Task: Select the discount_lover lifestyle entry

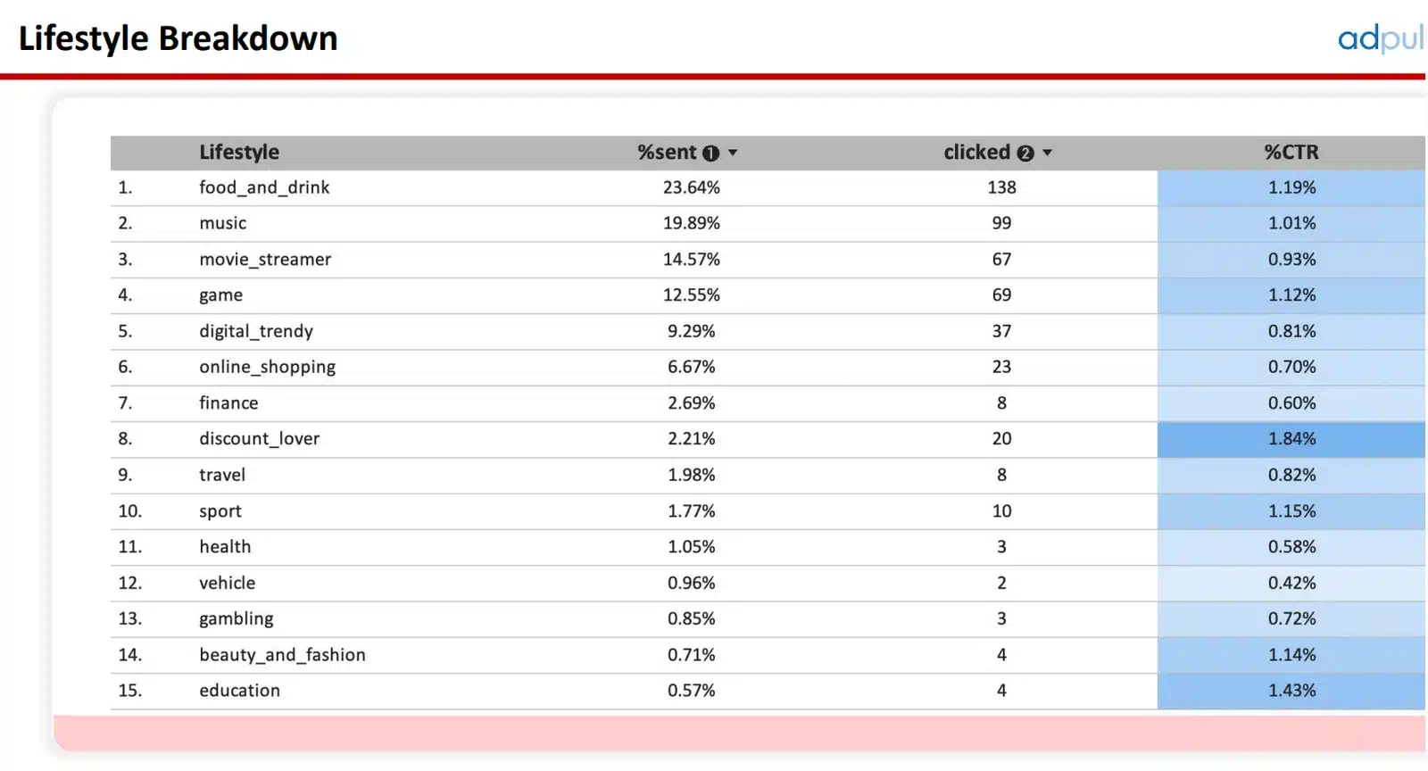Action: pos(259,439)
